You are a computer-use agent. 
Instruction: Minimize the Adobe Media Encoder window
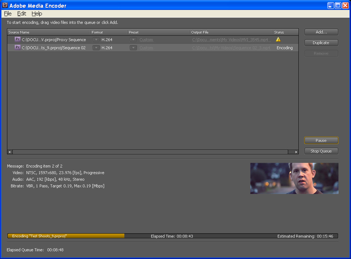click(331, 6)
